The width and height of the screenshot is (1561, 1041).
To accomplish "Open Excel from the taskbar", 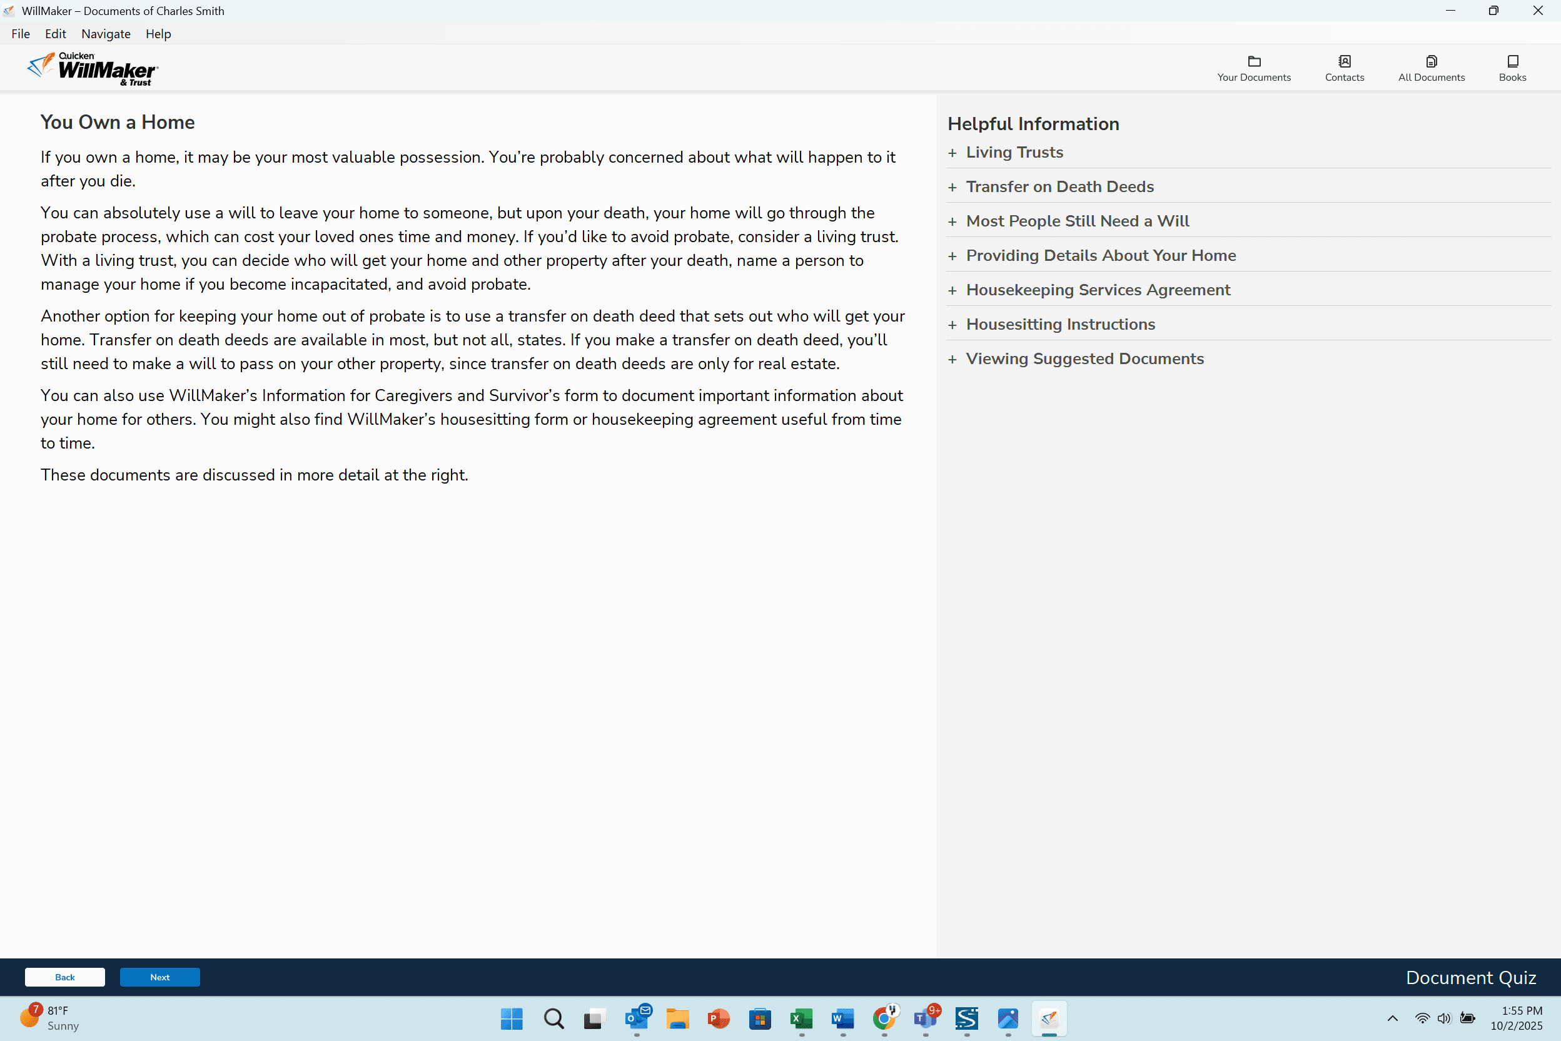I will 801,1018.
